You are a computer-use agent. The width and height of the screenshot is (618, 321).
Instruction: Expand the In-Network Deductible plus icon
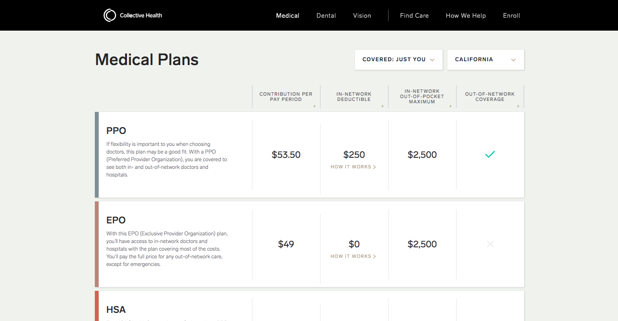pyautogui.click(x=382, y=106)
